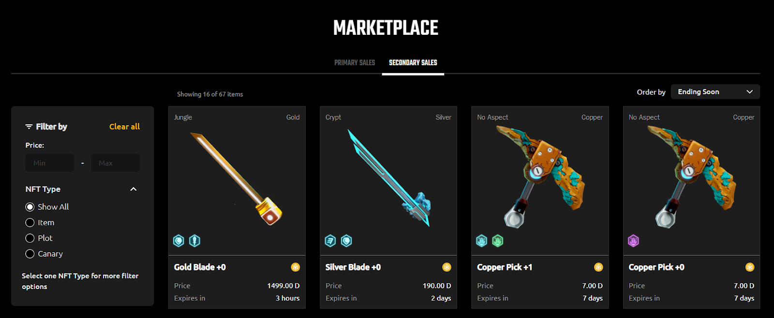Select the Plot NFT type option
Viewport: 774px width, 318px height.
pyautogui.click(x=30, y=238)
